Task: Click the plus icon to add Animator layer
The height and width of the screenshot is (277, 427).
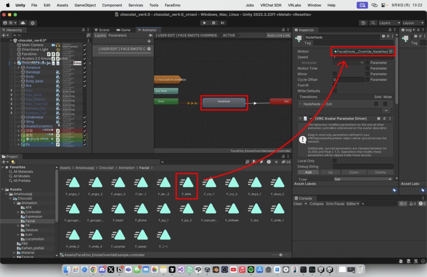Action: 149,41
